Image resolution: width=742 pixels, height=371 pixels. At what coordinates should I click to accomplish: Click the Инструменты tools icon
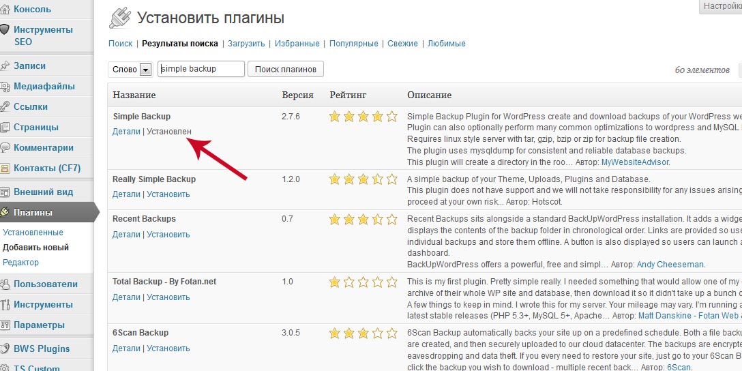coord(4,304)
